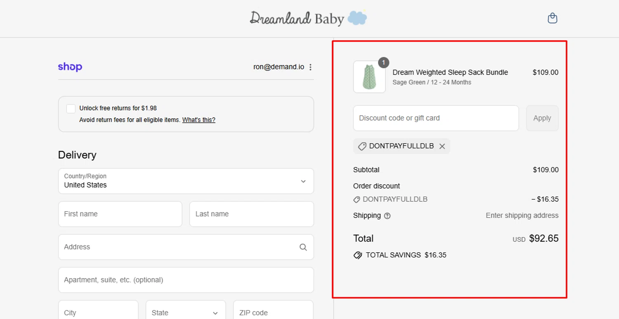The width and height of the screenshot is (619, 319).
Task: Focus the City field
Action: pos(98,312)
